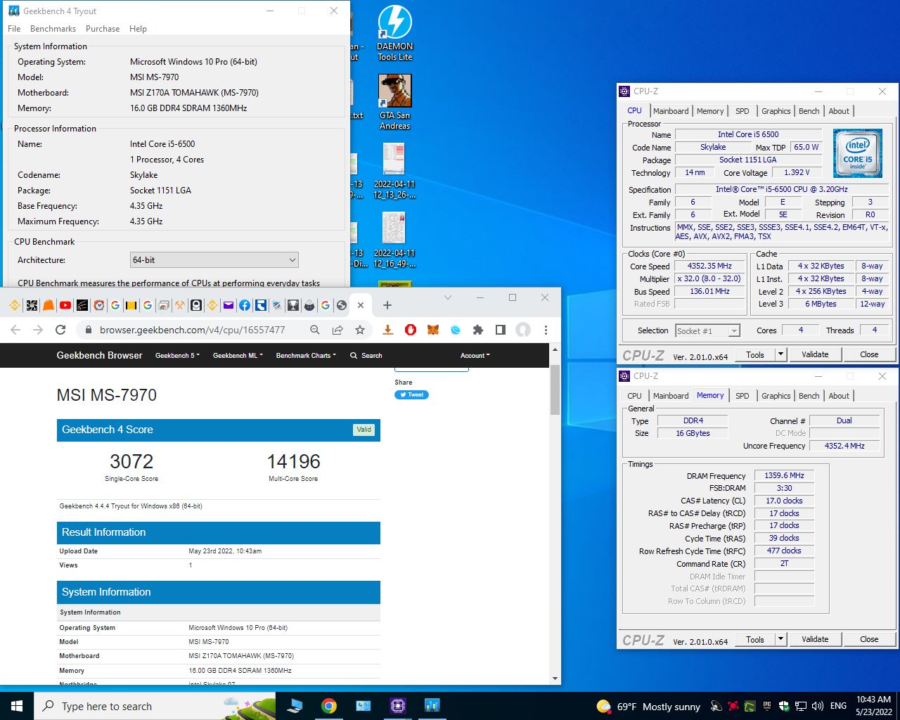Open the orange download arrow extension

387,330
